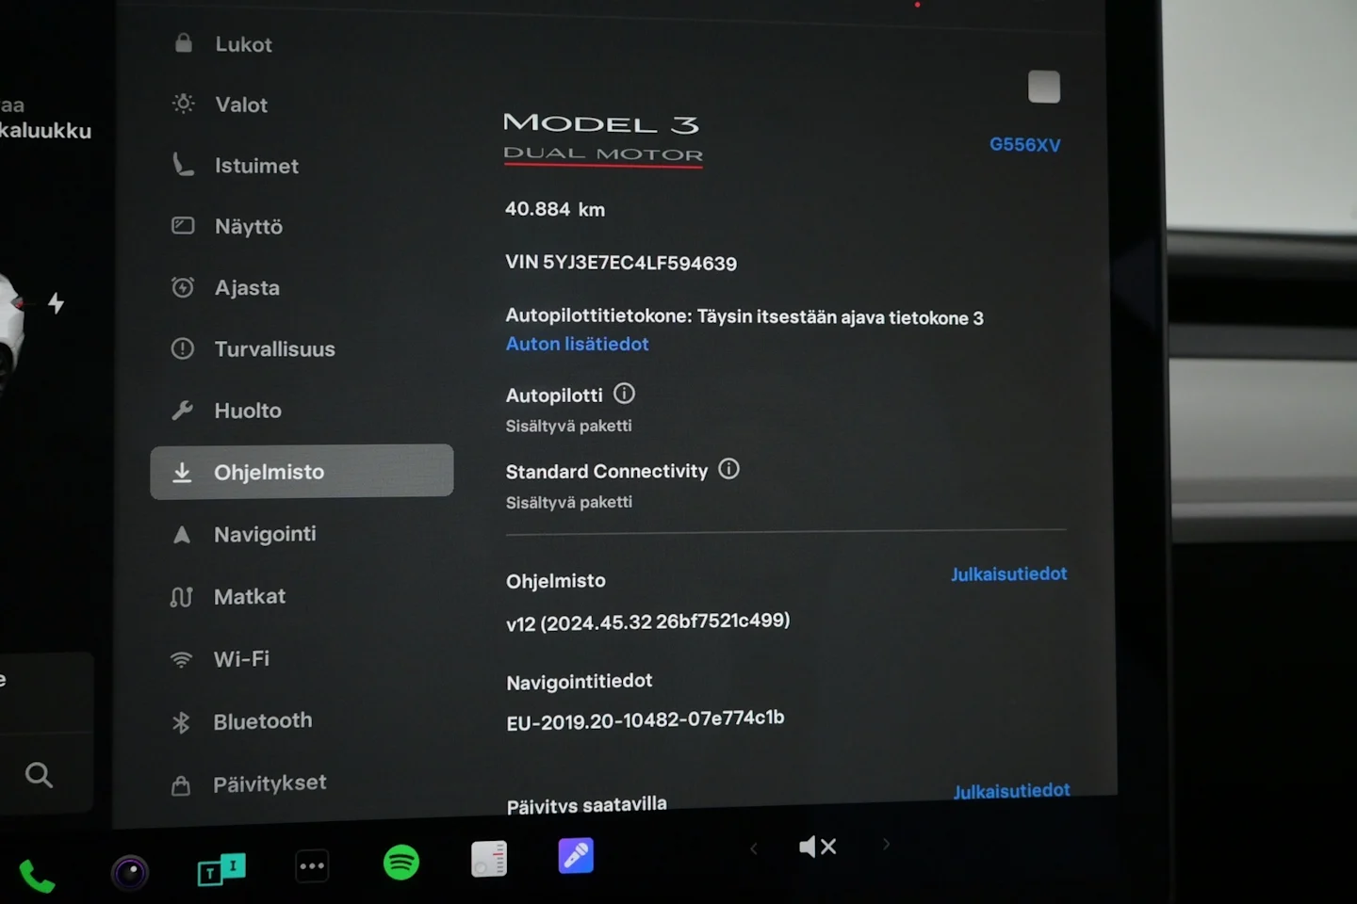Decrease volume with the left arrow

click(x=753, y=848)
